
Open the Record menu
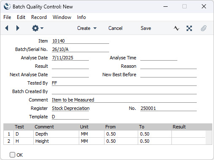point(39,17)
